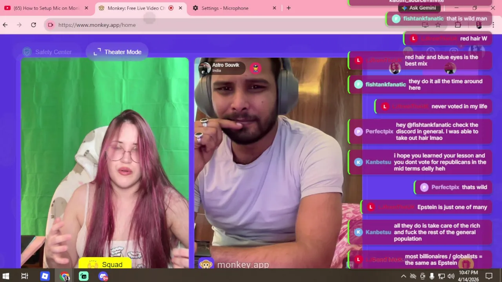
Task: Click Perfectpix message mentioning @fishtankfanatic
Action: 420,132
